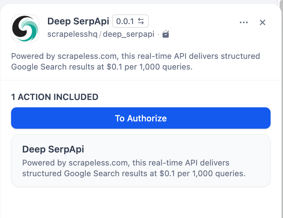Click the version switch arrows icon
This screenshot has width=283, height=218.
(x=141, y=21)
